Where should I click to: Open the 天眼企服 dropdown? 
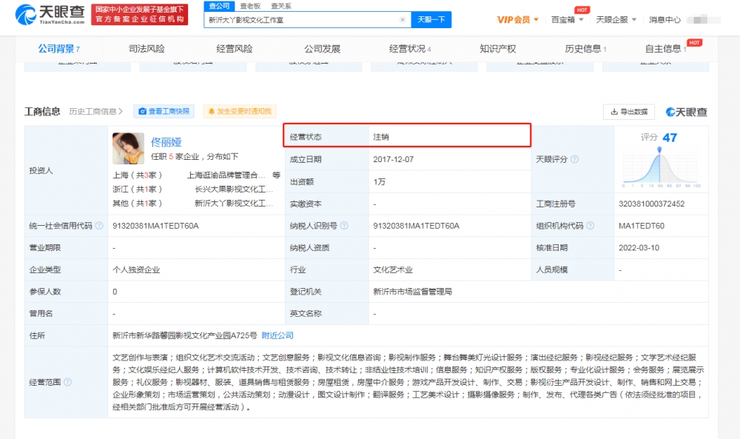(616, 20)
